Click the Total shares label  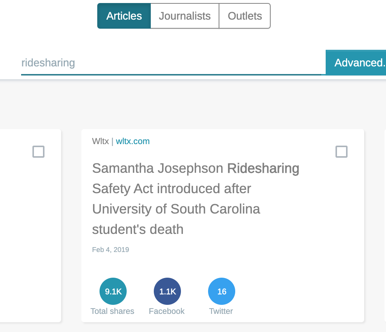click(112, 311)
